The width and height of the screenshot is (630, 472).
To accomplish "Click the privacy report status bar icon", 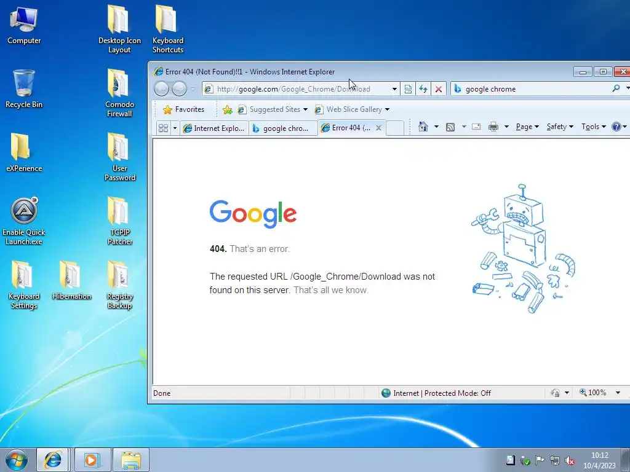I will pyautogui.click(x=556, y=393).
